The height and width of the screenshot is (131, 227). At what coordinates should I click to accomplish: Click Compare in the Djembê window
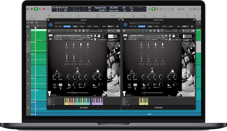pos(67,26)
